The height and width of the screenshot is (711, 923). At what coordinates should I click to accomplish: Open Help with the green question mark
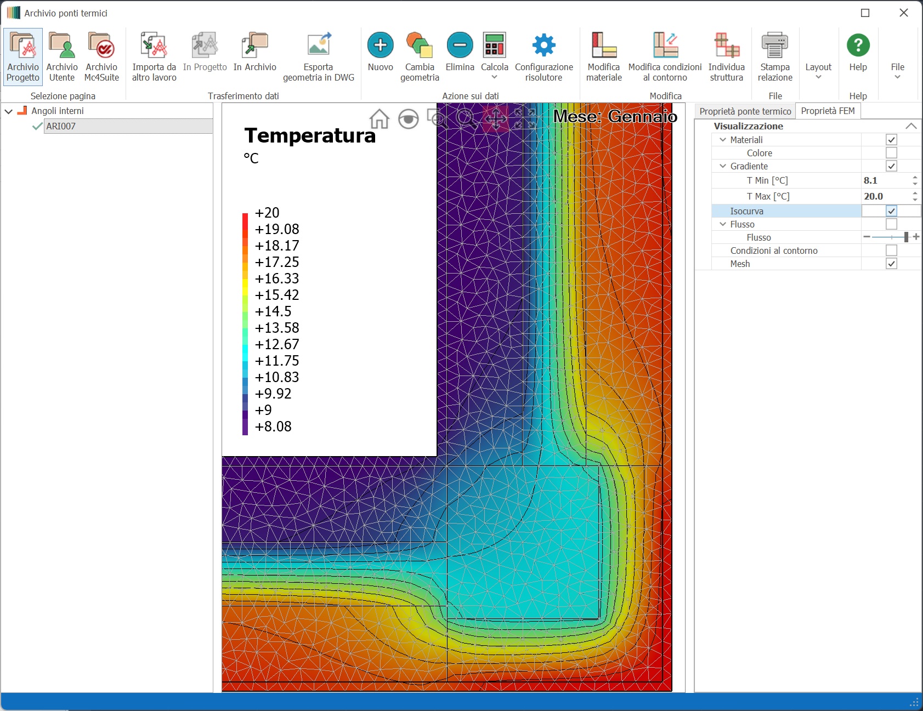[858, 45]
